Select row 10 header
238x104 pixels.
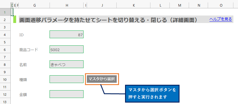coord(5,79)
